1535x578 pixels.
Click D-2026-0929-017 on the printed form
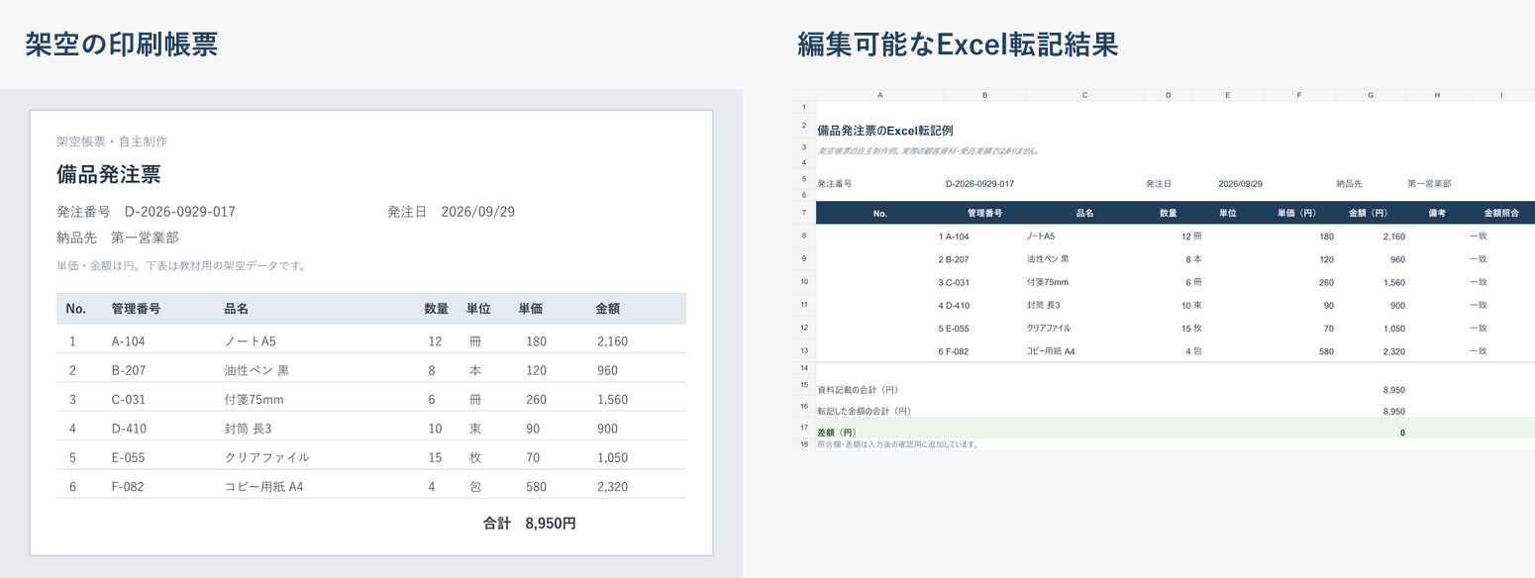point(180,212)
